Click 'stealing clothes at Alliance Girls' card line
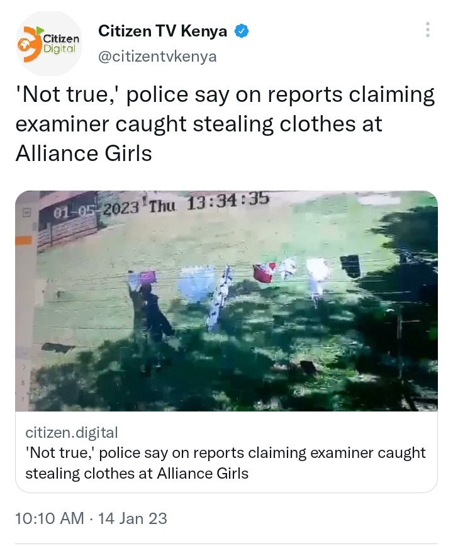This screenshot has width=453, height=546. point(137,474)
